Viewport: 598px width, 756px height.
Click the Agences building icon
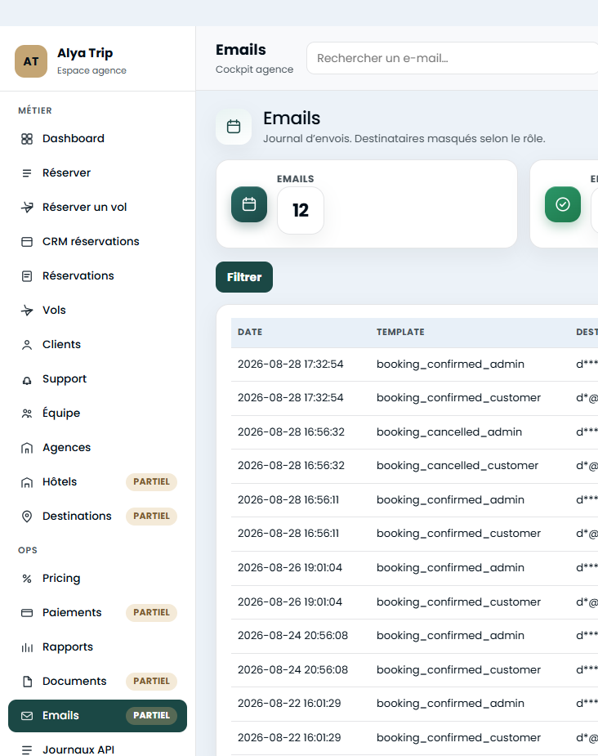tap(27, 448)
